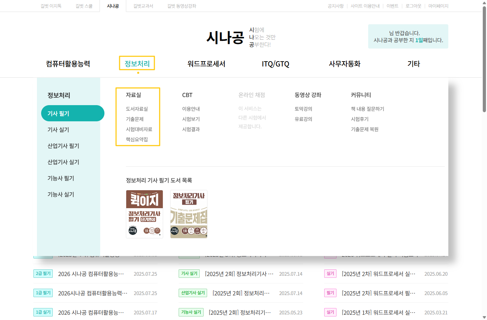Open [2025년 1차] 워드프로세서 실기 post
The width and height of the screenshot is (487, 320).
pos(378,313)
